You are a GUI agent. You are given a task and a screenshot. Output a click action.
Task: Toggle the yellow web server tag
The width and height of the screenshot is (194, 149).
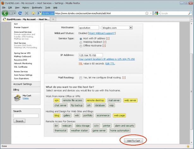130,100
